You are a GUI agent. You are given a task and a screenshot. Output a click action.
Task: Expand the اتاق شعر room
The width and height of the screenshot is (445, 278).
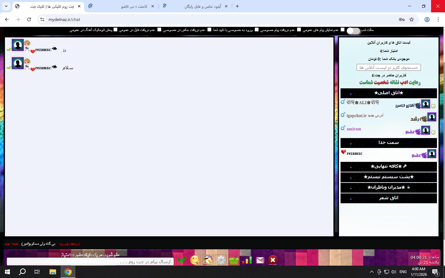pyautogui.click(x=388, y=198)
